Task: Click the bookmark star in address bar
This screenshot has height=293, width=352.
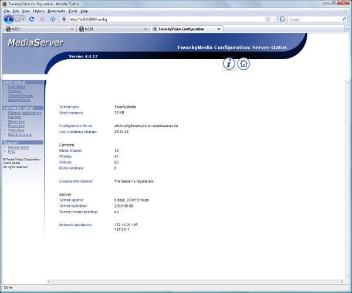Action: click(x=268, y=19)
